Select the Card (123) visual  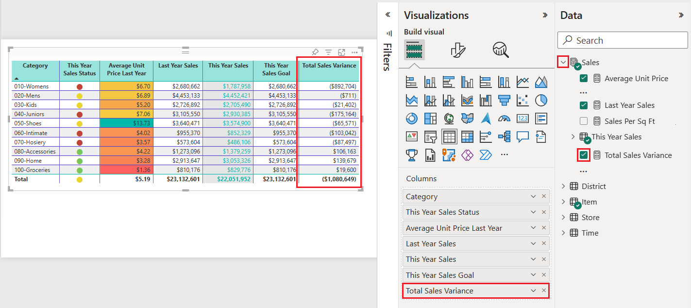click(x=522, y=119)
